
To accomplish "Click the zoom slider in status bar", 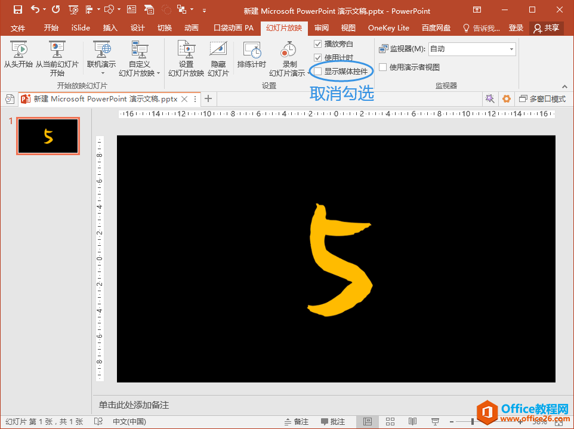I will 473,422.
